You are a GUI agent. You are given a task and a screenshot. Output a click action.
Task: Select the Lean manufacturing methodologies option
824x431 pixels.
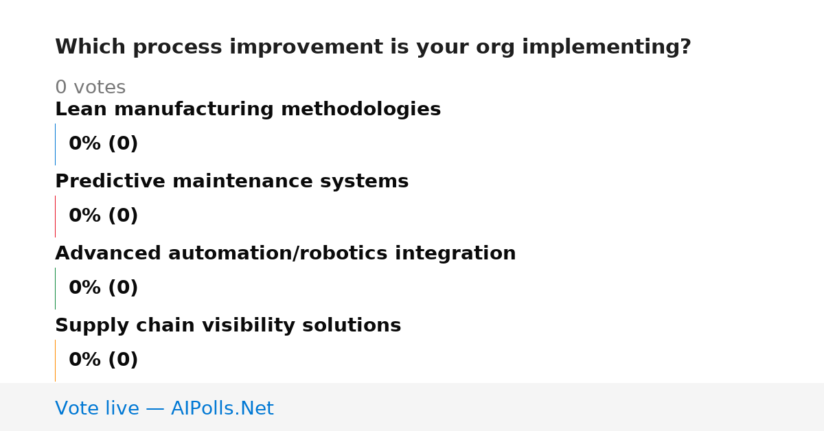[x=248, y=110]
